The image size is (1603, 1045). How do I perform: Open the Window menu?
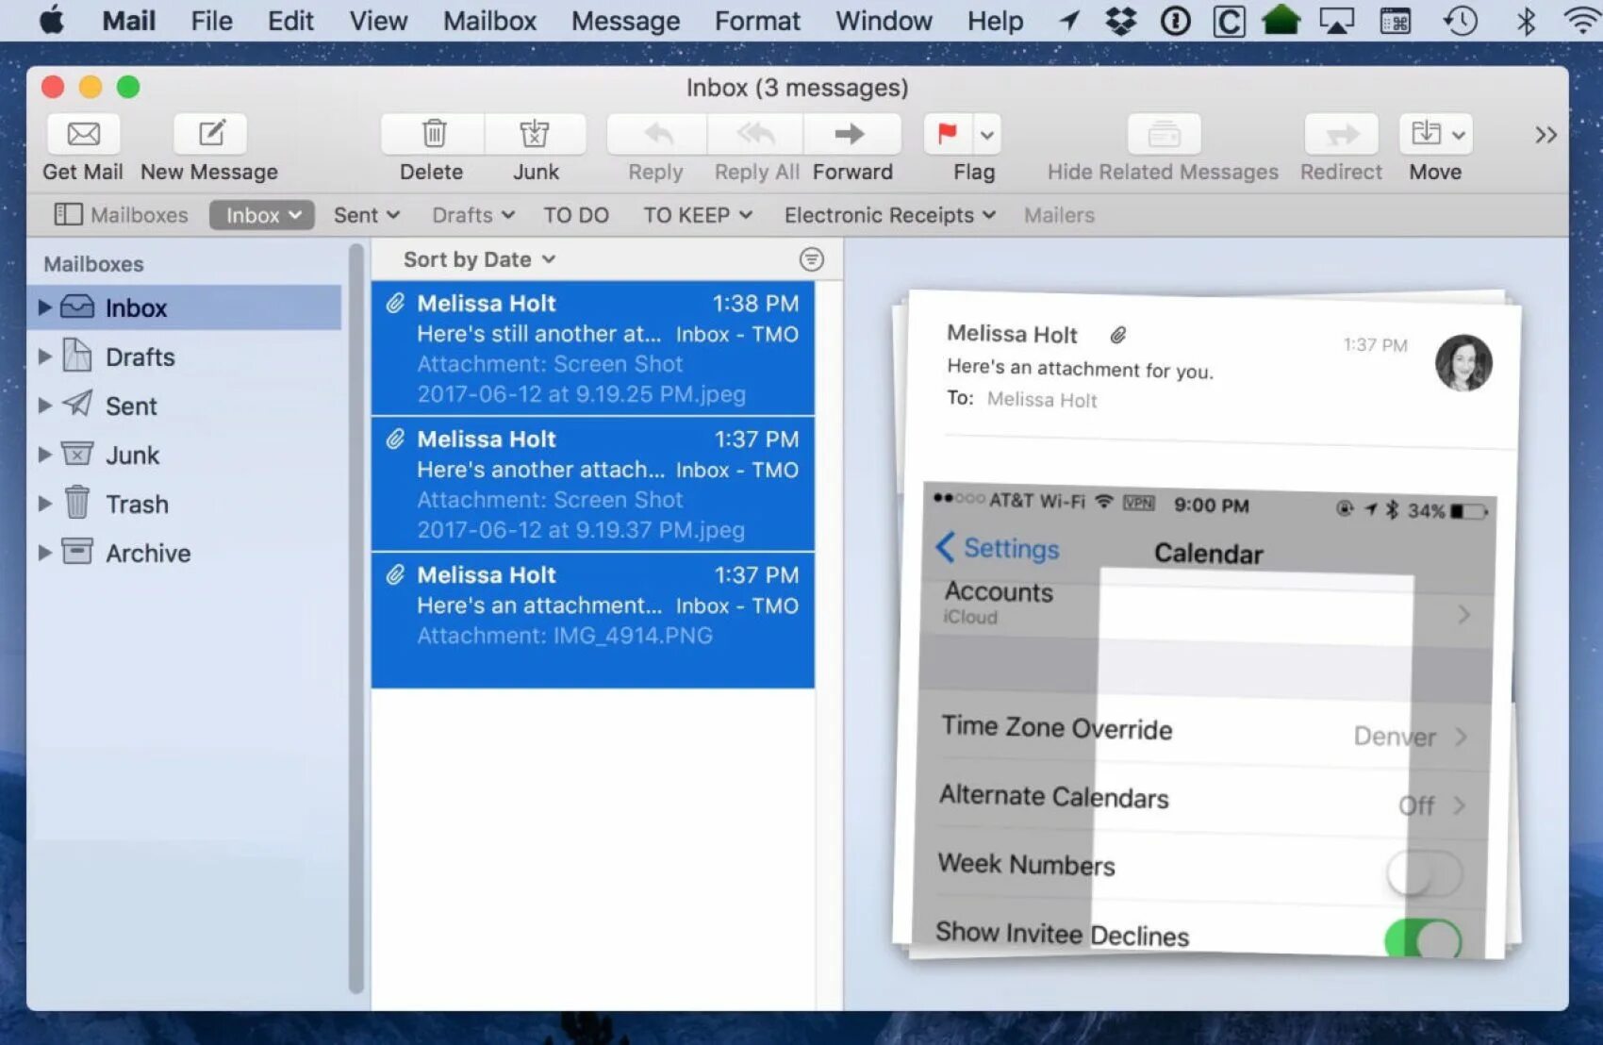pos(884,20)
